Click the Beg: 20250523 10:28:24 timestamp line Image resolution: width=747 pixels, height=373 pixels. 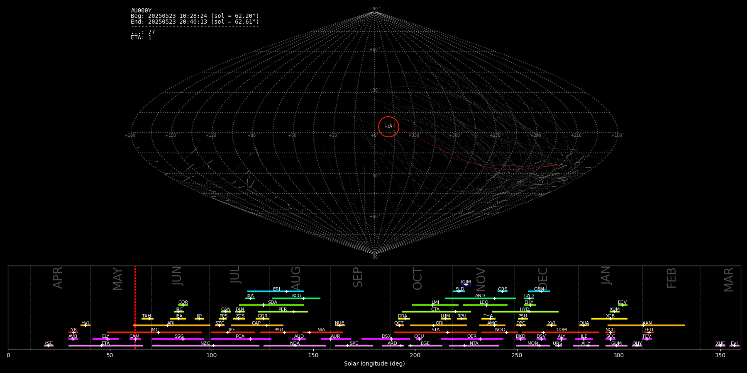[x=195, y=16]
